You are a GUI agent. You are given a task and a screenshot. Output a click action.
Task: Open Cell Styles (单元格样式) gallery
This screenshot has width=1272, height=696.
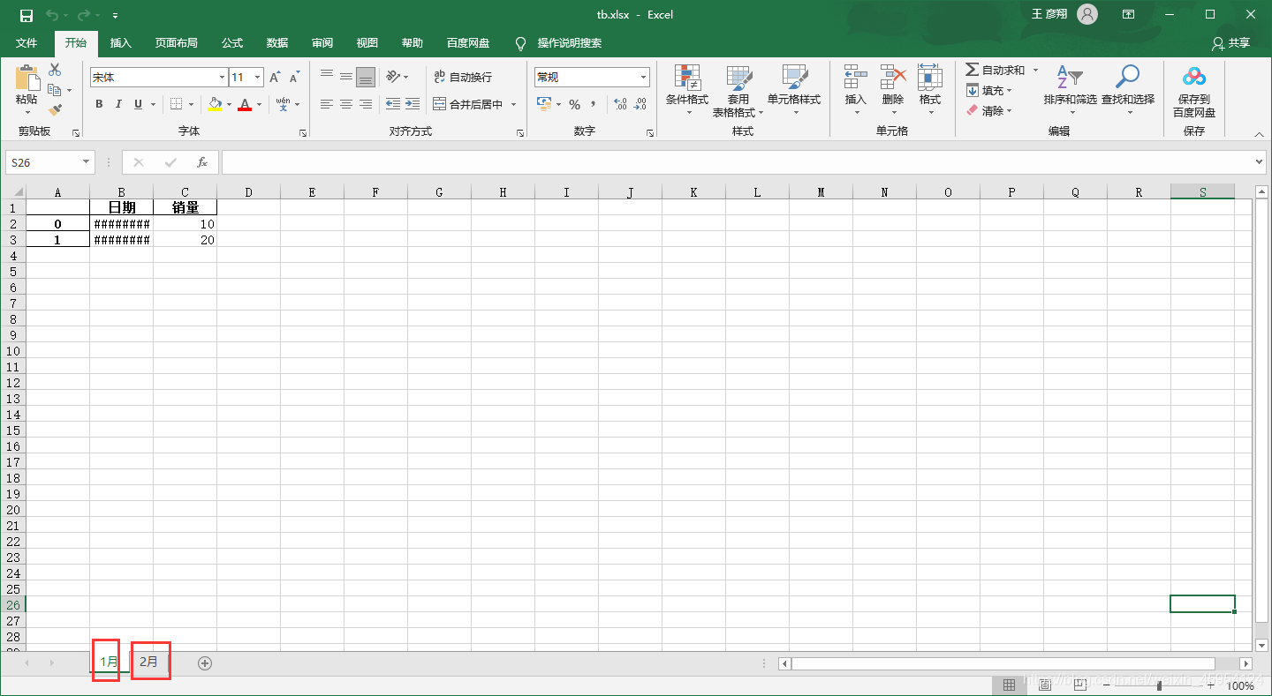794,90
